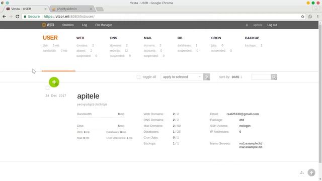Screen dimensions: 322x181
Task: Click the Vesta logo in the top bar
Action: [48, 25]
